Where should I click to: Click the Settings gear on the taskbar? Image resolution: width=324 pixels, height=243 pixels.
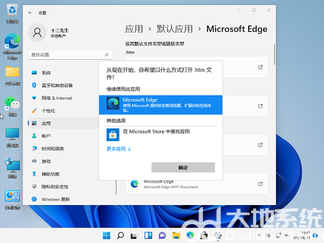[x=218, y=236]
